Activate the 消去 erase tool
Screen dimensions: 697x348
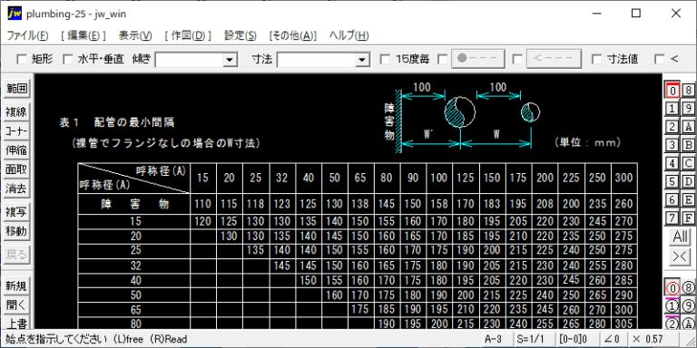click(x=17, y=189)
